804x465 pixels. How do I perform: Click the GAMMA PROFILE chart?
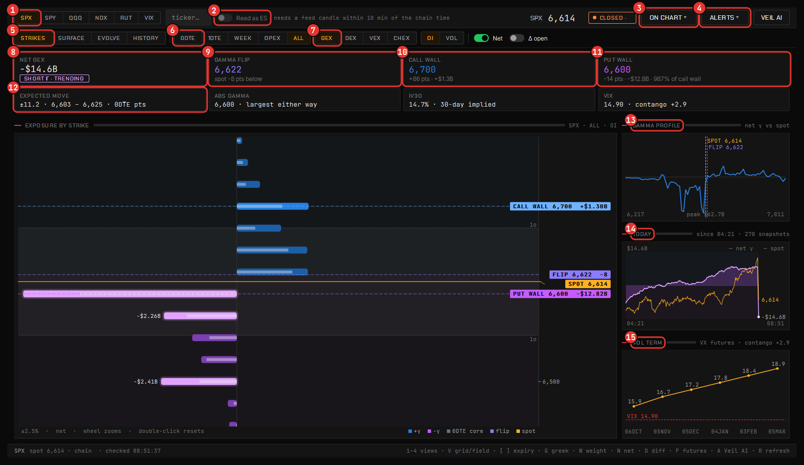(x=706, y=178)
